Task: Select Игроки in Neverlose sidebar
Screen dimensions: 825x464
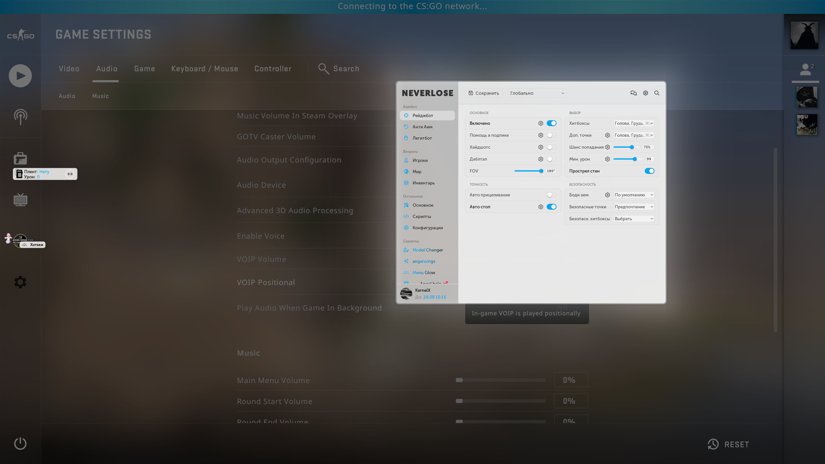Action: pos(427,160)
